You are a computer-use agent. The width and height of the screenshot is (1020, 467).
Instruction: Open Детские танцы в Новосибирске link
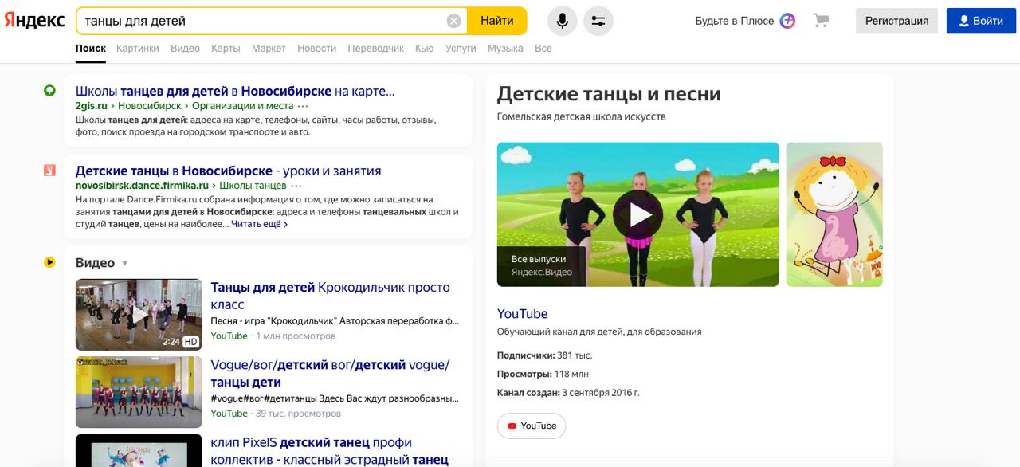[x=228, y=171]
